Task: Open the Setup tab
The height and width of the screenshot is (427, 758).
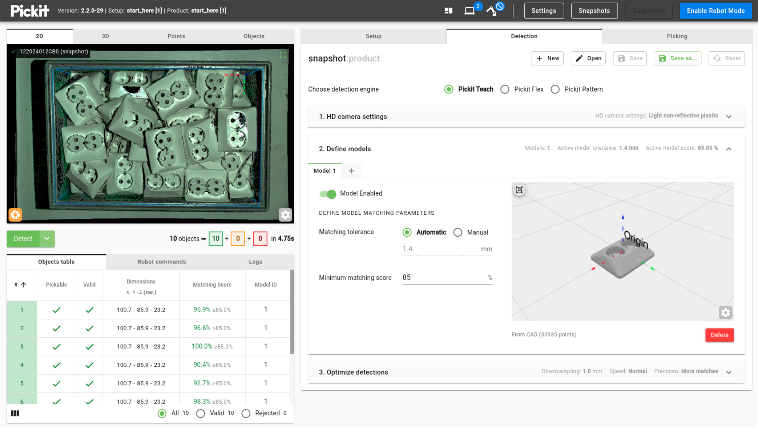Action: point(374,36)
